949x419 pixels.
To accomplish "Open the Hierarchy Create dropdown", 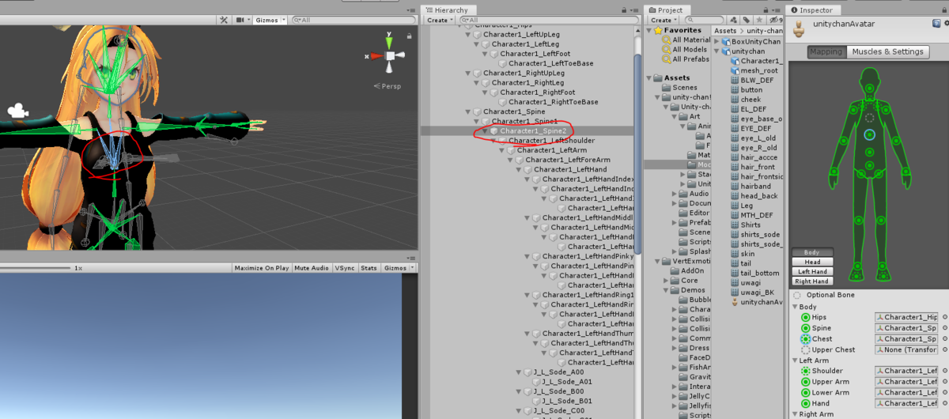I will (440, 20).
